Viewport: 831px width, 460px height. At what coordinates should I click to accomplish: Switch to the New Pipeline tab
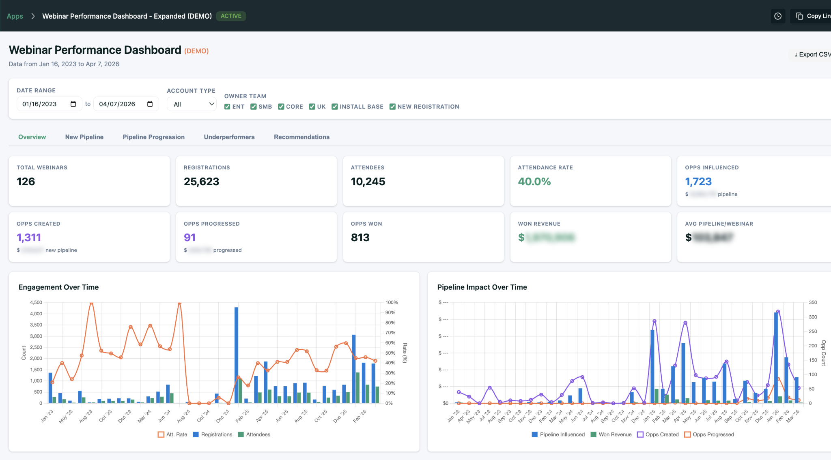84,137
